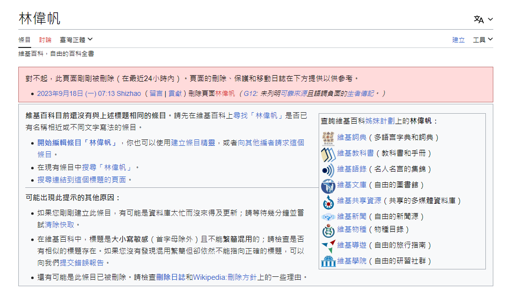Viewport: 522px width, 306px height.
Task: Open the 維基物種 text link
Action: click(352, 229)
